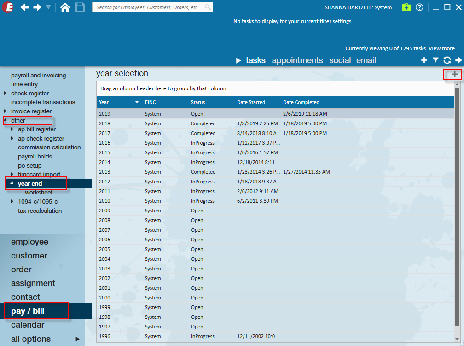The height and width of the screenshot is (346, 464).
Task: Open the worksheet item
Action: point(39,193)
